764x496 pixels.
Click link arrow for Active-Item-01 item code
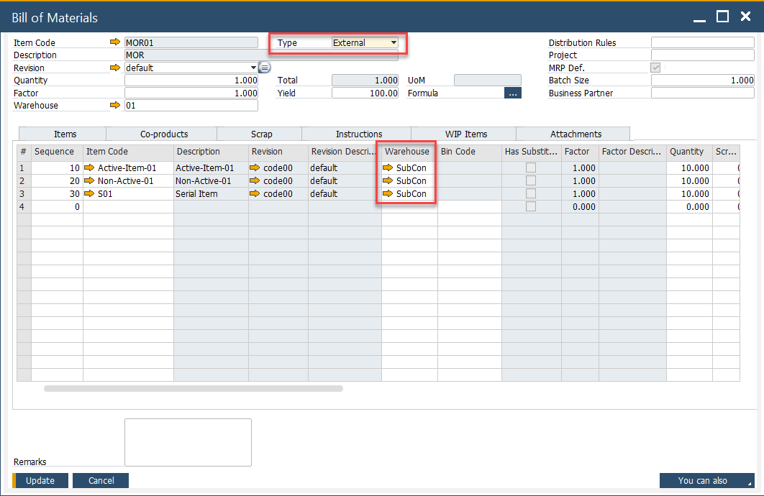pos(90,168)
